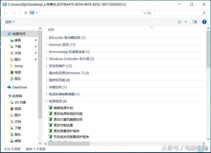Expand the 备份和还原(Windows 7) group
The image size is (211, 153).
point(46,73)
